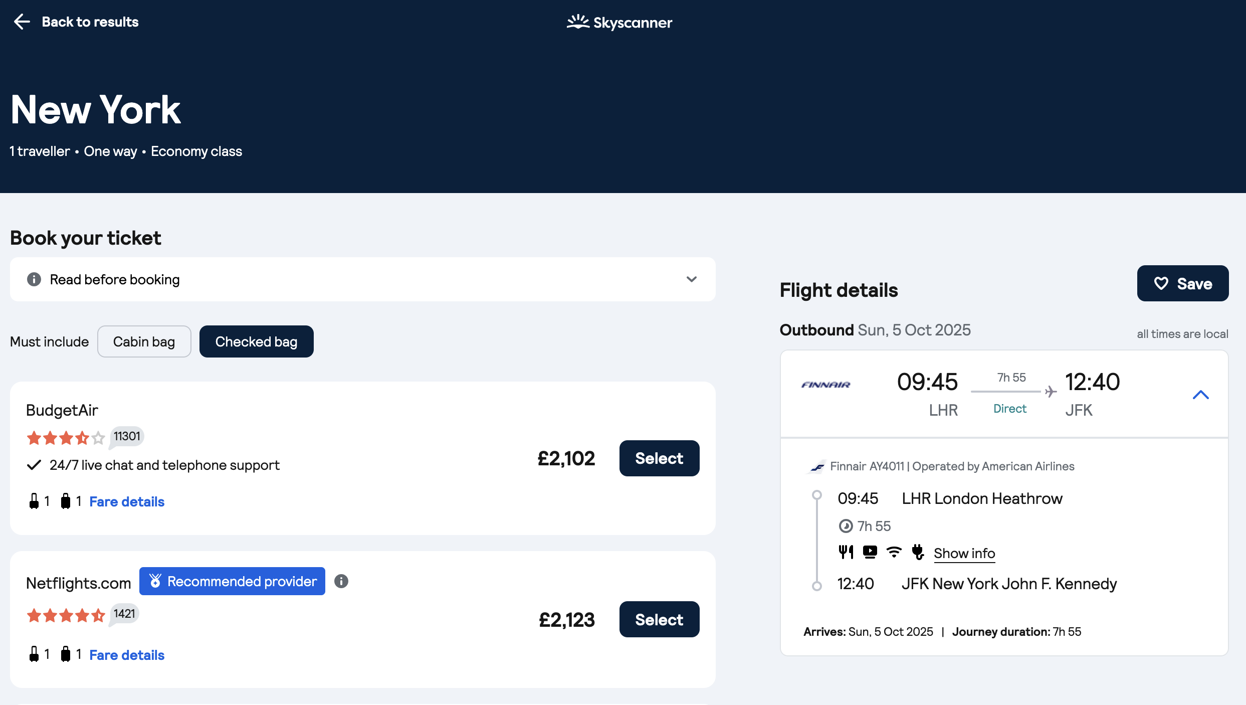Screen dimensions: 1246x705
Task: Click the Finnair airline logo
Action: [825, 385]
